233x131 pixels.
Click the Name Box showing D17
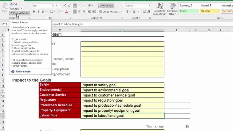pos(5,24)
